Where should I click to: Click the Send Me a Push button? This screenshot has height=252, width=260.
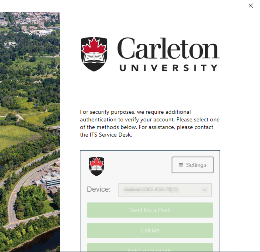point(150,210)
